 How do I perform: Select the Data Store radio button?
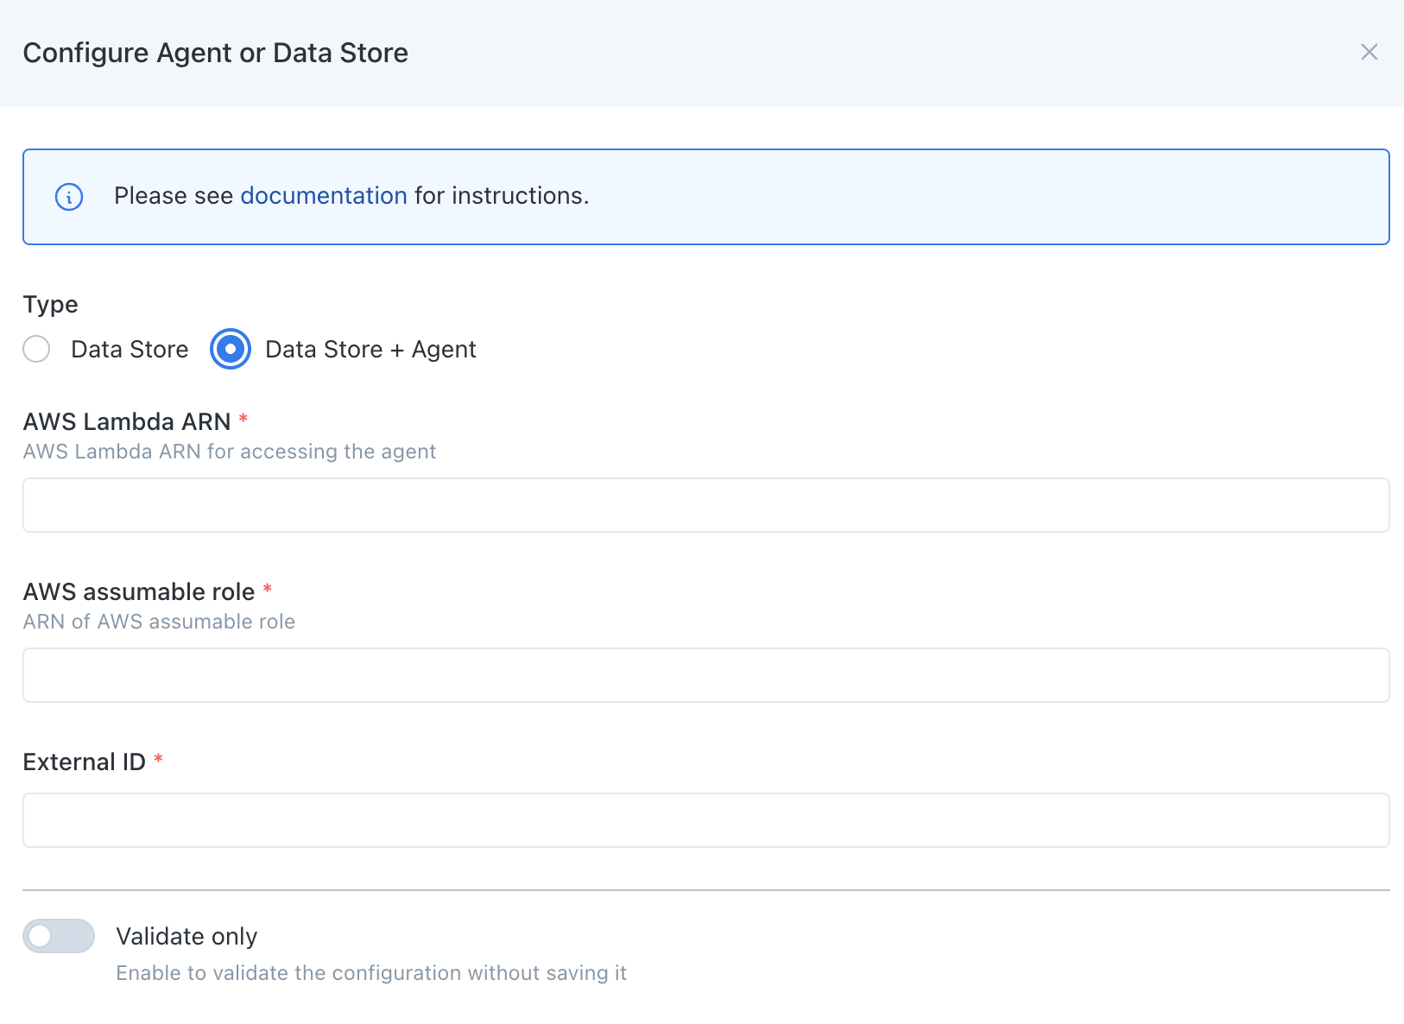(x=36, y=349)
